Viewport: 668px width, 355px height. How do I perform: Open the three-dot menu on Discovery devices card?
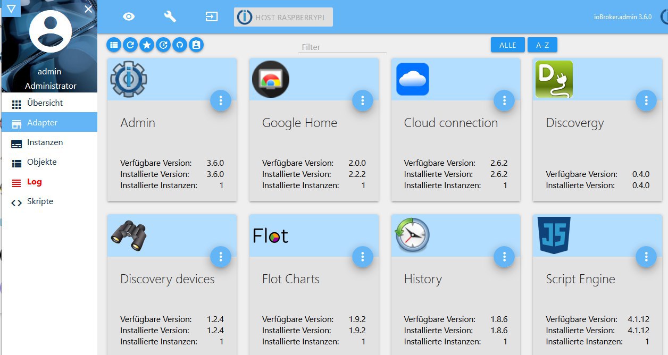coord(221,257)
